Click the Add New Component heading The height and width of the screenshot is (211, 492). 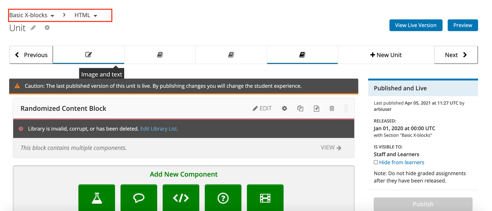point(184,174)
